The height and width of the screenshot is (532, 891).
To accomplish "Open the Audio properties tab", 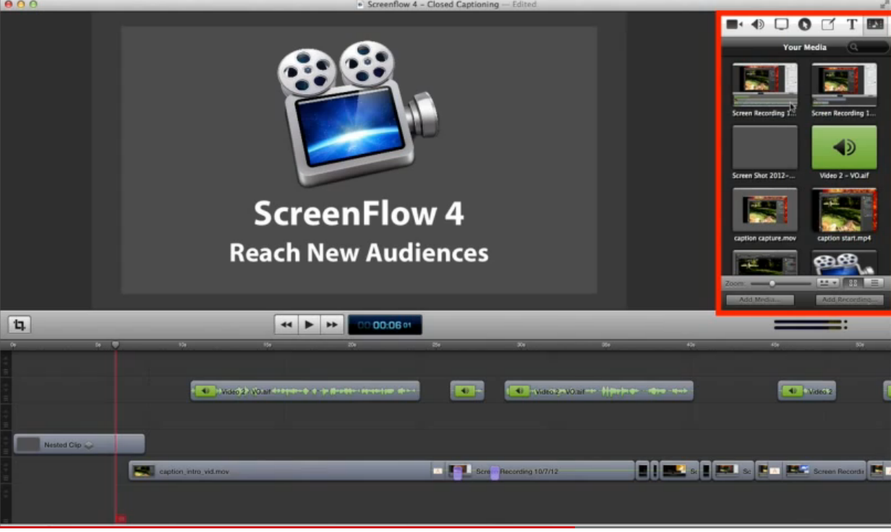I will 758,25.
